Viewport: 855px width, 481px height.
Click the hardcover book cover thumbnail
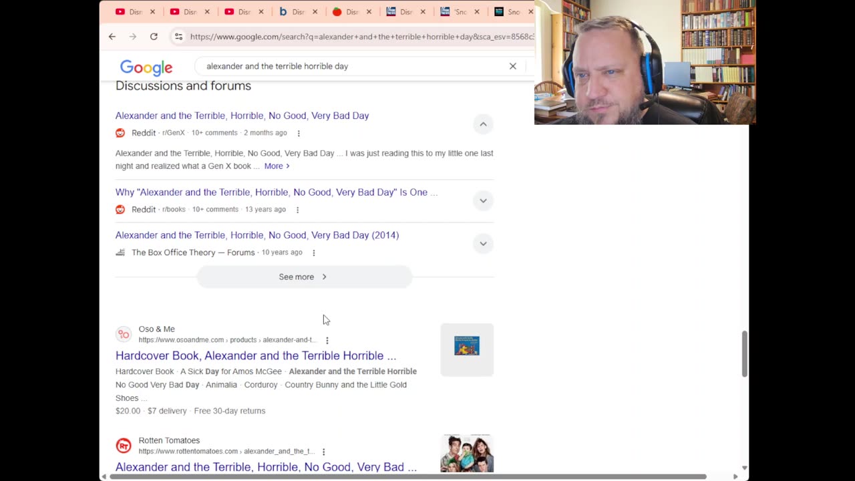(467, 349)
